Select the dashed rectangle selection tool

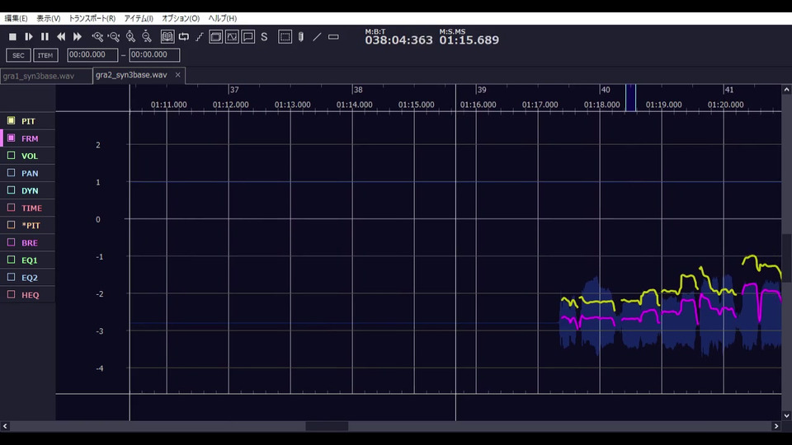[x=285, y=37]
